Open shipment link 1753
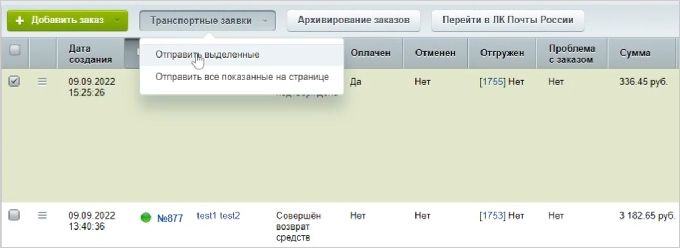This screenshot has width=680, height=248. pos(493,215)
